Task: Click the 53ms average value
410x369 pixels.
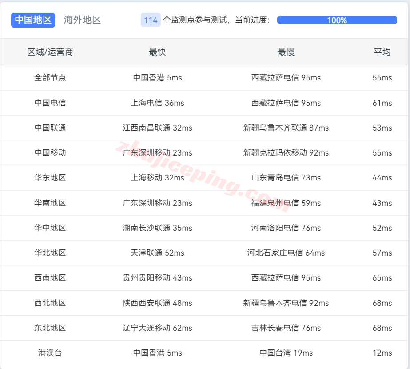Action: point(382,128)
